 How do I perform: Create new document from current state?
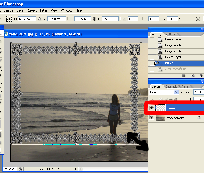pyautogui.click(x=183, y=76)
